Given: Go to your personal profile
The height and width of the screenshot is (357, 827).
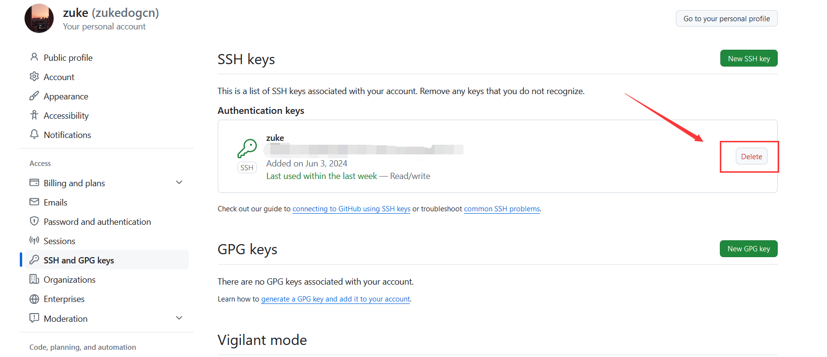Looking at the screenshot, I should pos(727,18).
